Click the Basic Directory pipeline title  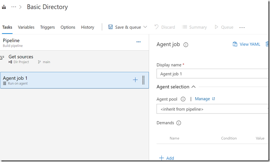[x=47, y=7]
